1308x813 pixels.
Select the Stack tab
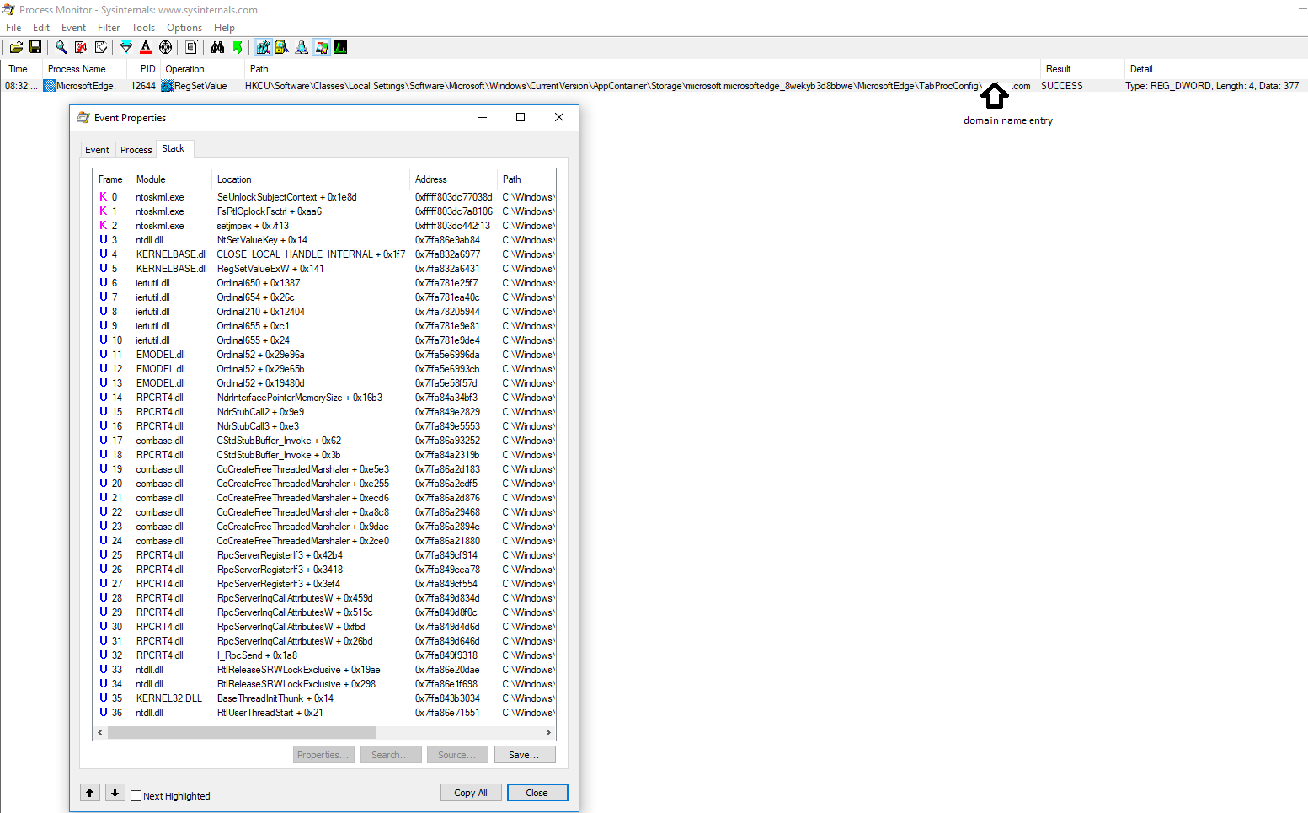[174, 148]
